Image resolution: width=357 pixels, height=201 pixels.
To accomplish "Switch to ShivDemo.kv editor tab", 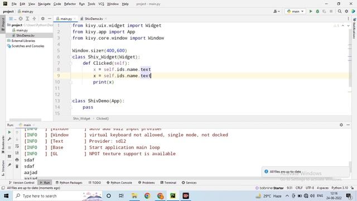I will (x=94, y=18).
